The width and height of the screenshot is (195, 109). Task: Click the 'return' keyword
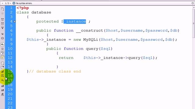pyautogui.click(x=66, y=58)
